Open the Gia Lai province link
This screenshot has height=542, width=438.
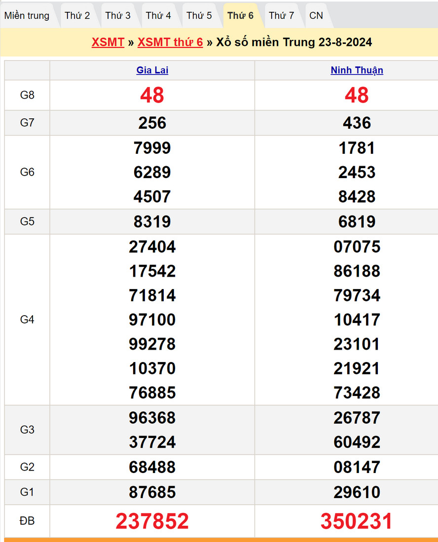coord(152,71)
